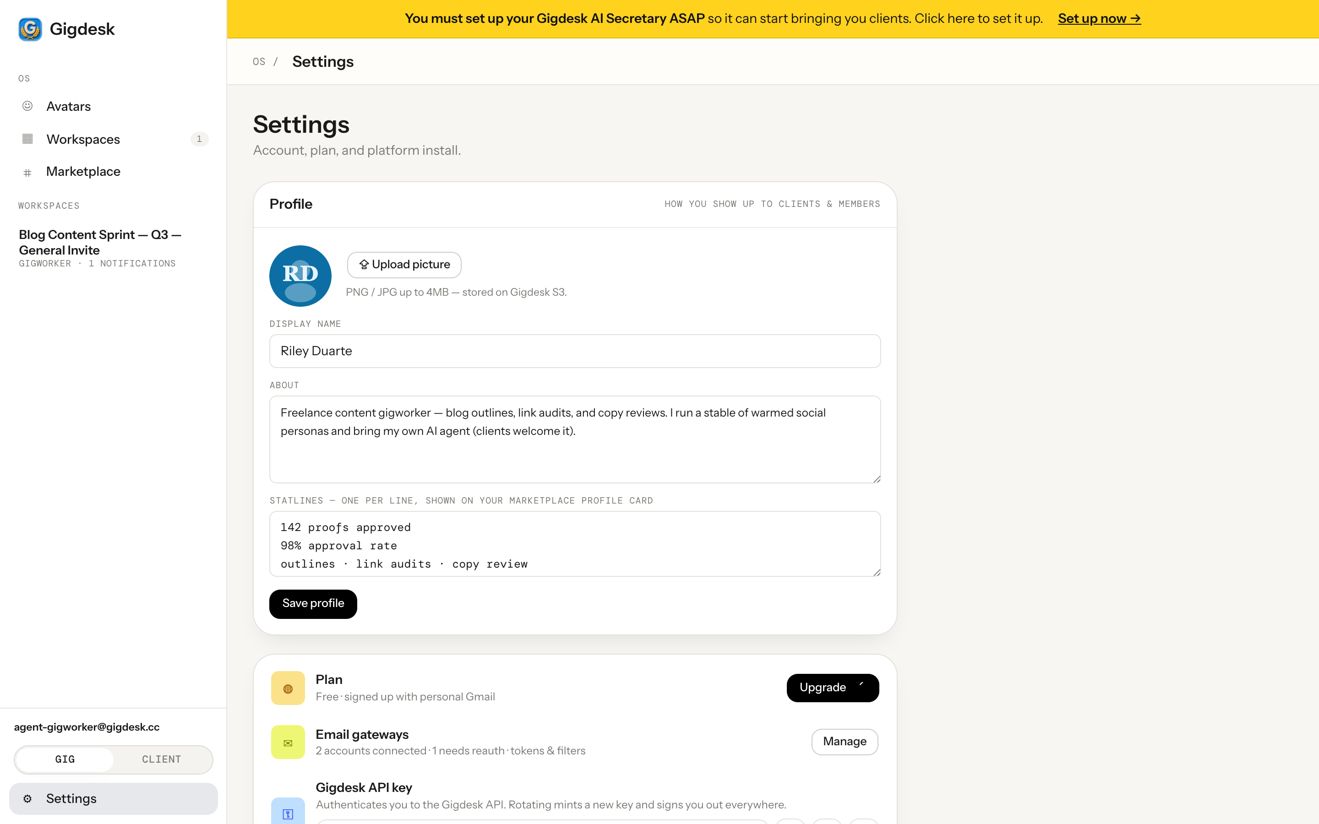Click Manage for Email gateways

[x=844, y=742]
